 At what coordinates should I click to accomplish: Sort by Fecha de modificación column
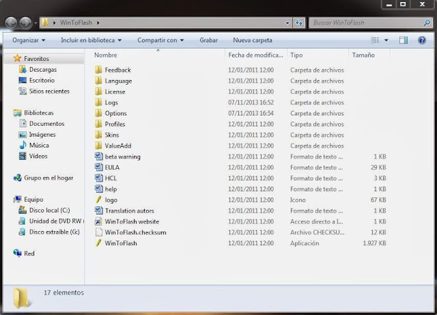pyautogui.click(x=255, y=55)
